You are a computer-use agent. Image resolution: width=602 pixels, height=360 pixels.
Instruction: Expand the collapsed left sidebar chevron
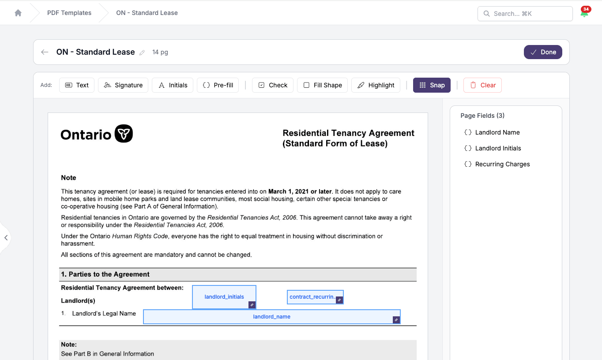click(6, 238)
